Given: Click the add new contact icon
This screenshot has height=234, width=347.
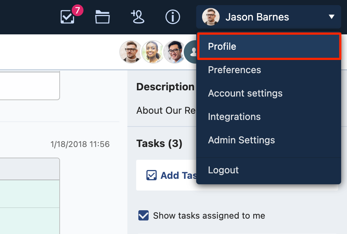Looking at the screenshot, I should click(x=137, y=16).
